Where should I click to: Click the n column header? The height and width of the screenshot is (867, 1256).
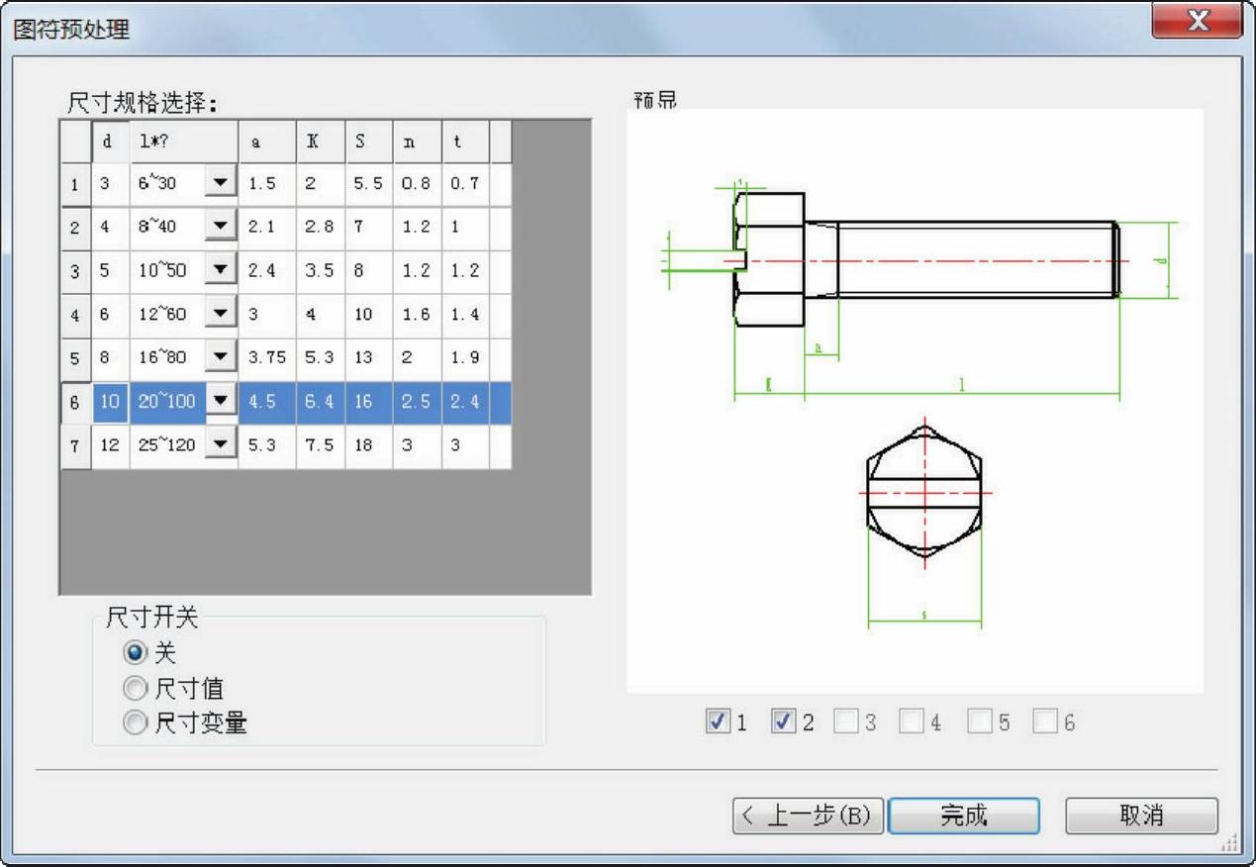[417, 142]
